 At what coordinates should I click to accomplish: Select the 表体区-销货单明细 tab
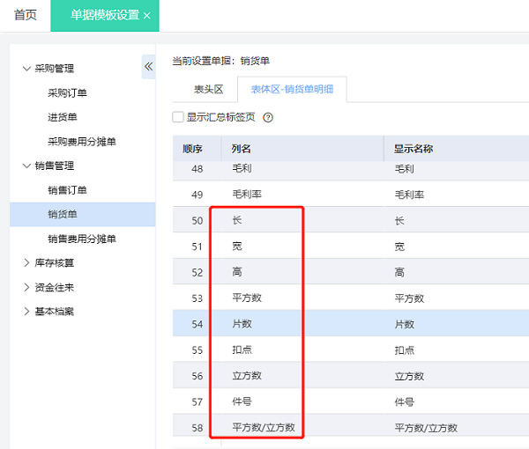coord(292,90)
